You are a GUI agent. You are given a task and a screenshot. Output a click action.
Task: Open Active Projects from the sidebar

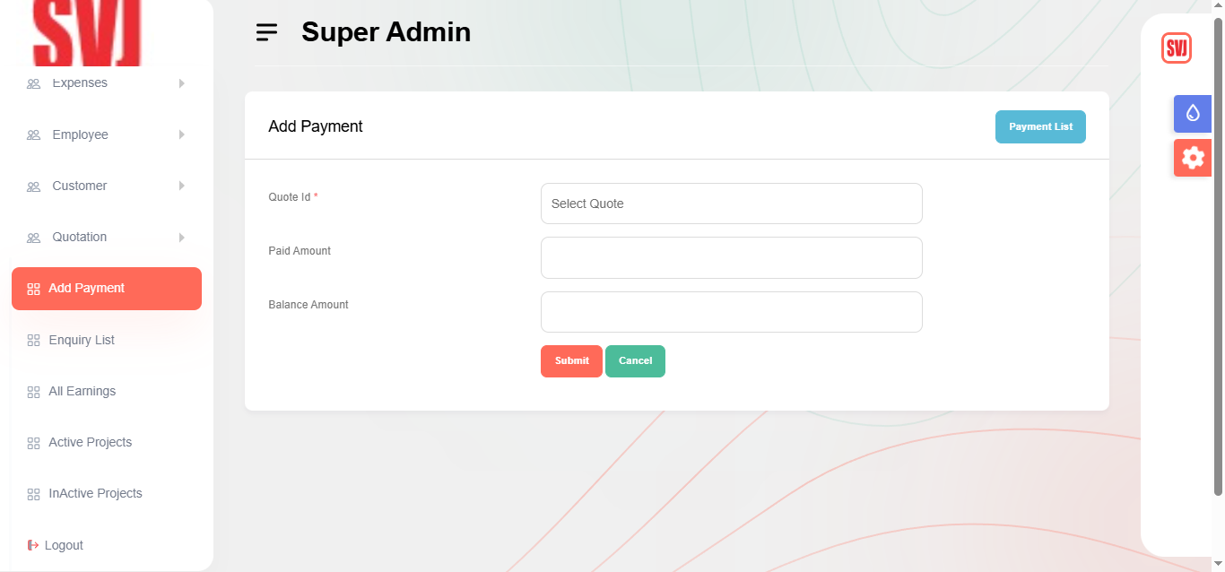coord(90,442)
